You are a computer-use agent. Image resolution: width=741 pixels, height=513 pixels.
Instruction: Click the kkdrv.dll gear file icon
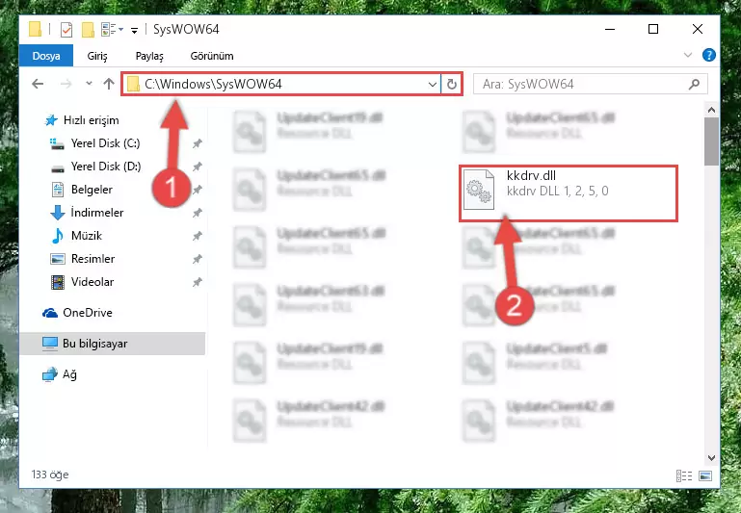pyautogui.click(x=478, y=190)
